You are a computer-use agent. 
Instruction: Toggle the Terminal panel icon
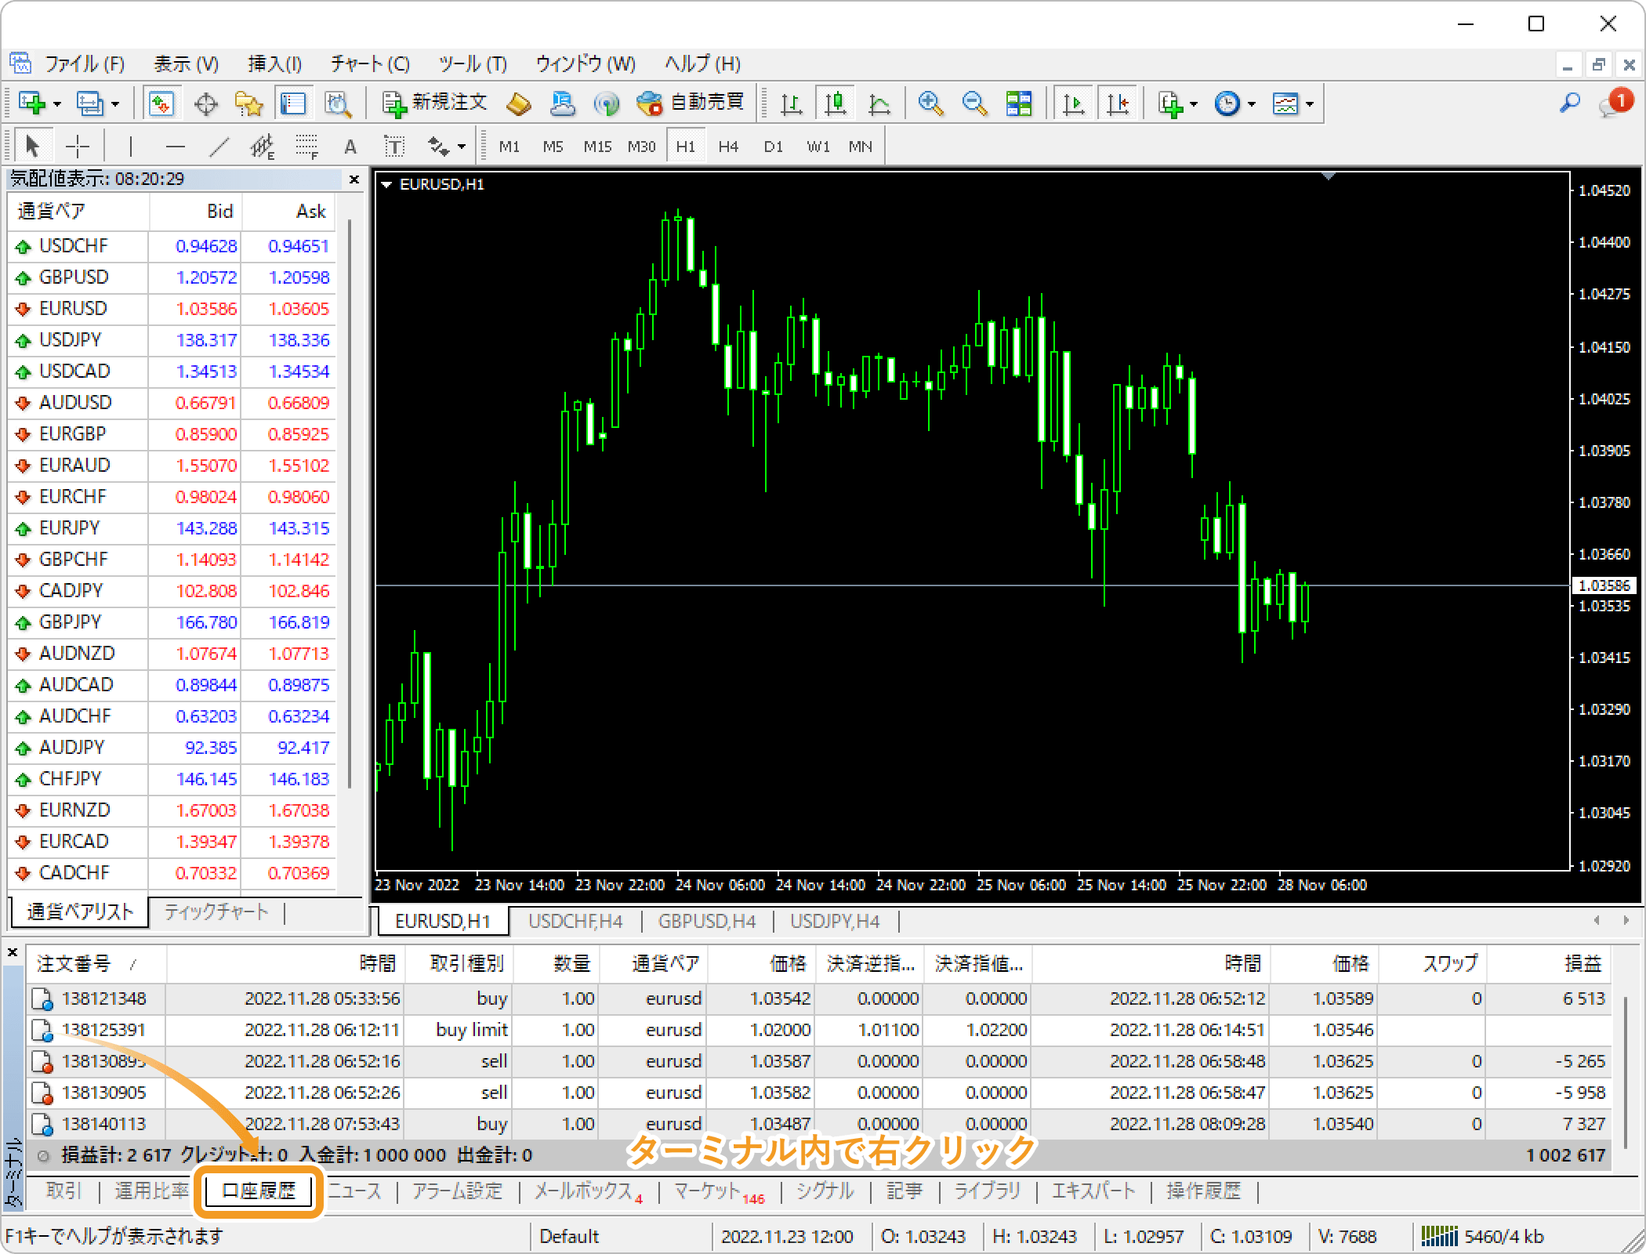click(x=293, y=103)
